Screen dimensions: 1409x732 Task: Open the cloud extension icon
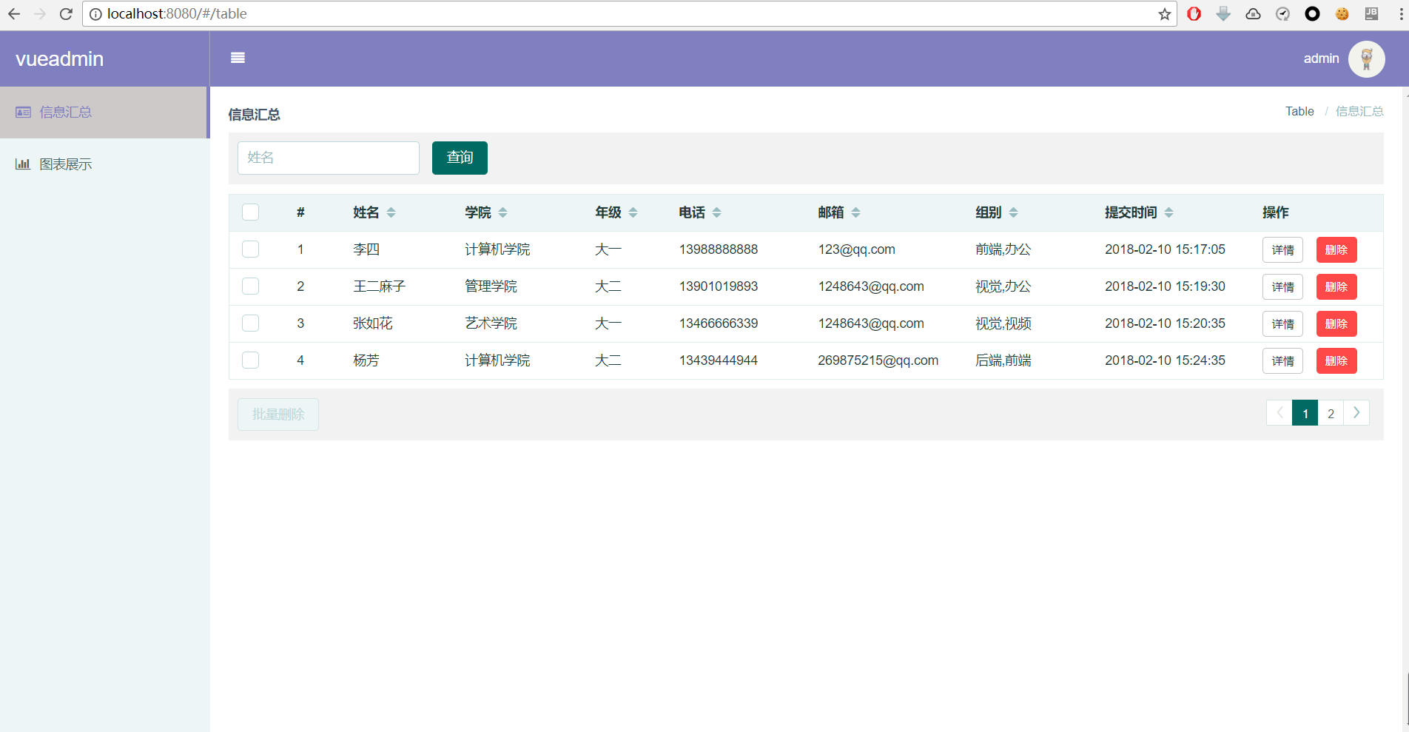coord(1253,14)
